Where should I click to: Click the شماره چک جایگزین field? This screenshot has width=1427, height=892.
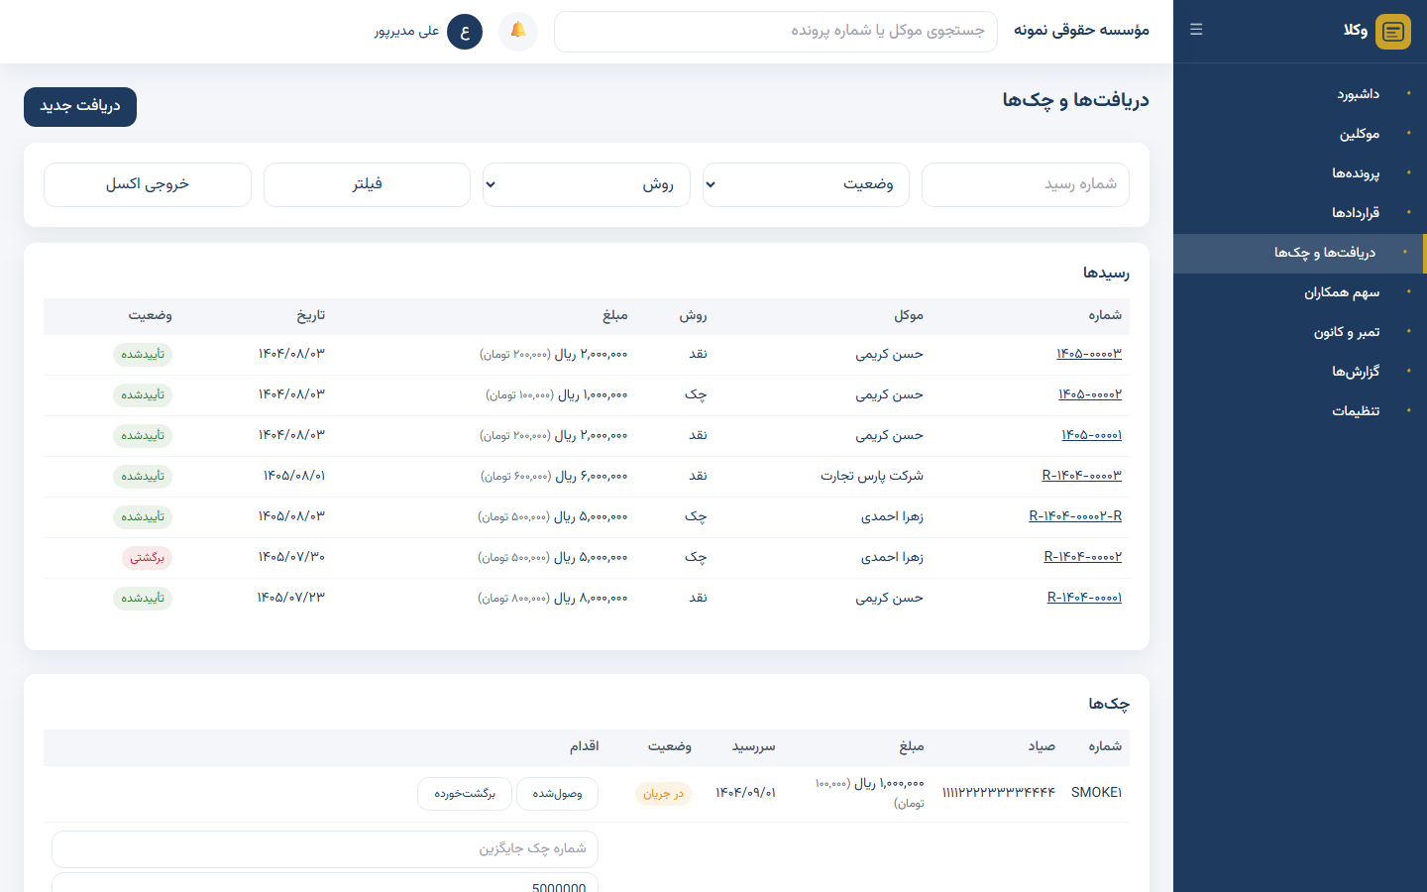[325, 849]
